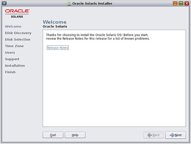Click the Oracle Solaris logo
The width and height of the screenshot is (191, 144).
coord(17,13)
